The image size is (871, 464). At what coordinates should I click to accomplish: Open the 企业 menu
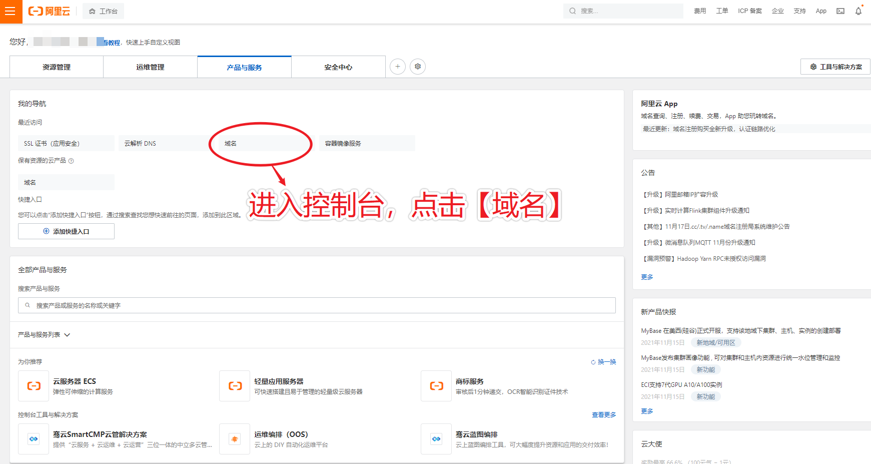point(778,11)
